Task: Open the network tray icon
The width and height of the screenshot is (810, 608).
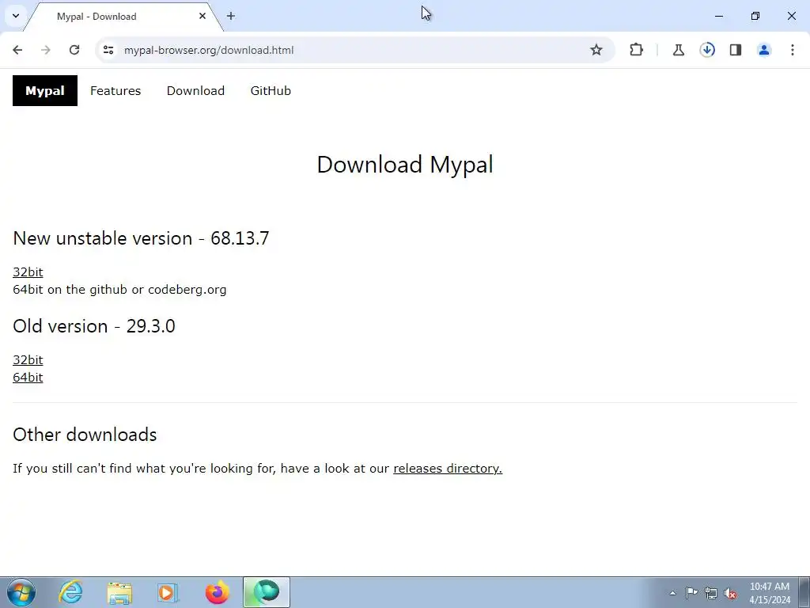Action: click(711, 593)
